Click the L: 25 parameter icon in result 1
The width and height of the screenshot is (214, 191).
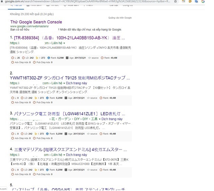(x=13, y=58)
